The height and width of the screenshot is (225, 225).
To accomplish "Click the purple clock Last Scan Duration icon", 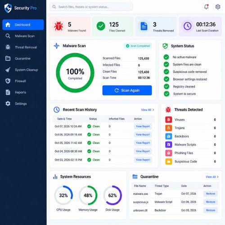I will click(188, 26).
